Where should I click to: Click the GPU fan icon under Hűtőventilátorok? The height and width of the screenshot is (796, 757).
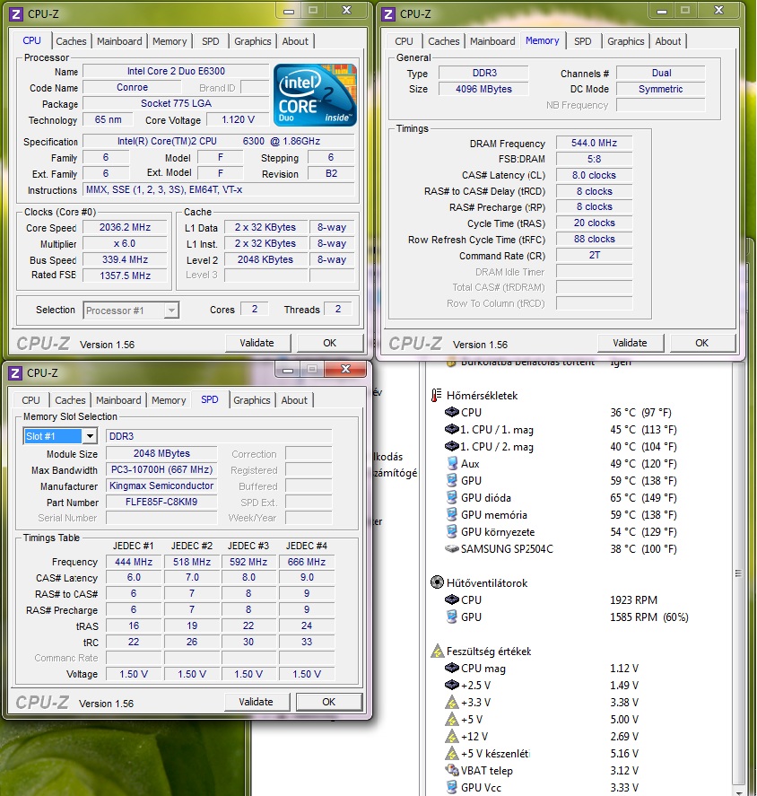click(452, 617)
